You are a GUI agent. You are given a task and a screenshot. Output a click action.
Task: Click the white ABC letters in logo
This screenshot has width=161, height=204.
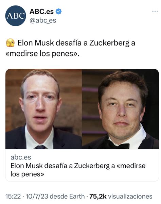coord(16,16)
